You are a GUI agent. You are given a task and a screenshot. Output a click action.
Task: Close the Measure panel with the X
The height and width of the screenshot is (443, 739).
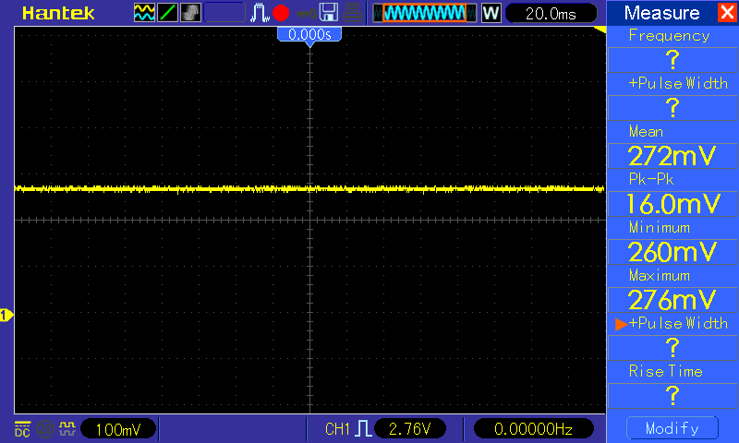(727, 12)
